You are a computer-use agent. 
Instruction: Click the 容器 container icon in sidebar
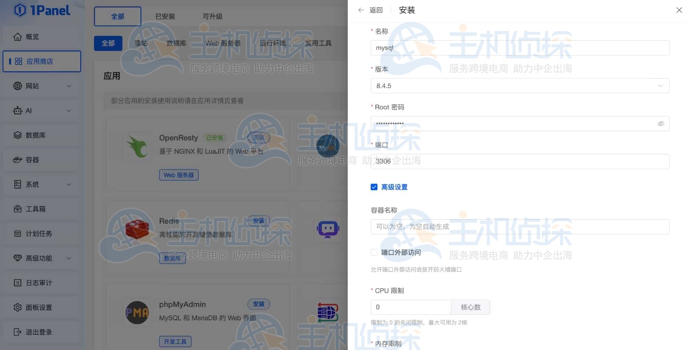[x=17, y=160]
